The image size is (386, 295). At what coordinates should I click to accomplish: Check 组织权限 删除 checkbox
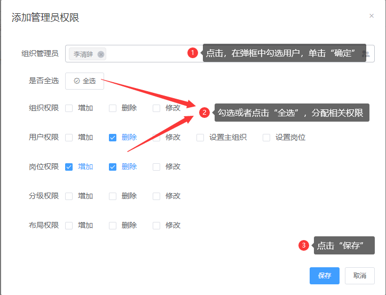[x=113, y=108]
